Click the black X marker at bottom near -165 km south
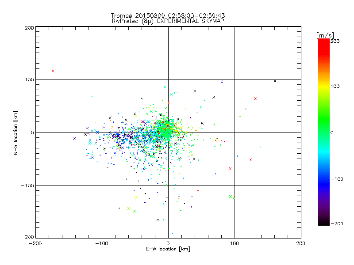Screen dimensions: 354x265 [x=158, y=220]
